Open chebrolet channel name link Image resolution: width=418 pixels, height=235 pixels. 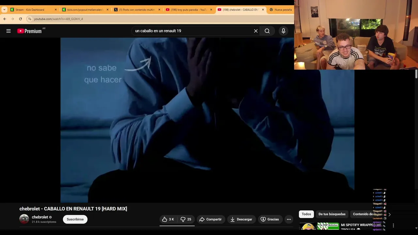coord(40,217)
